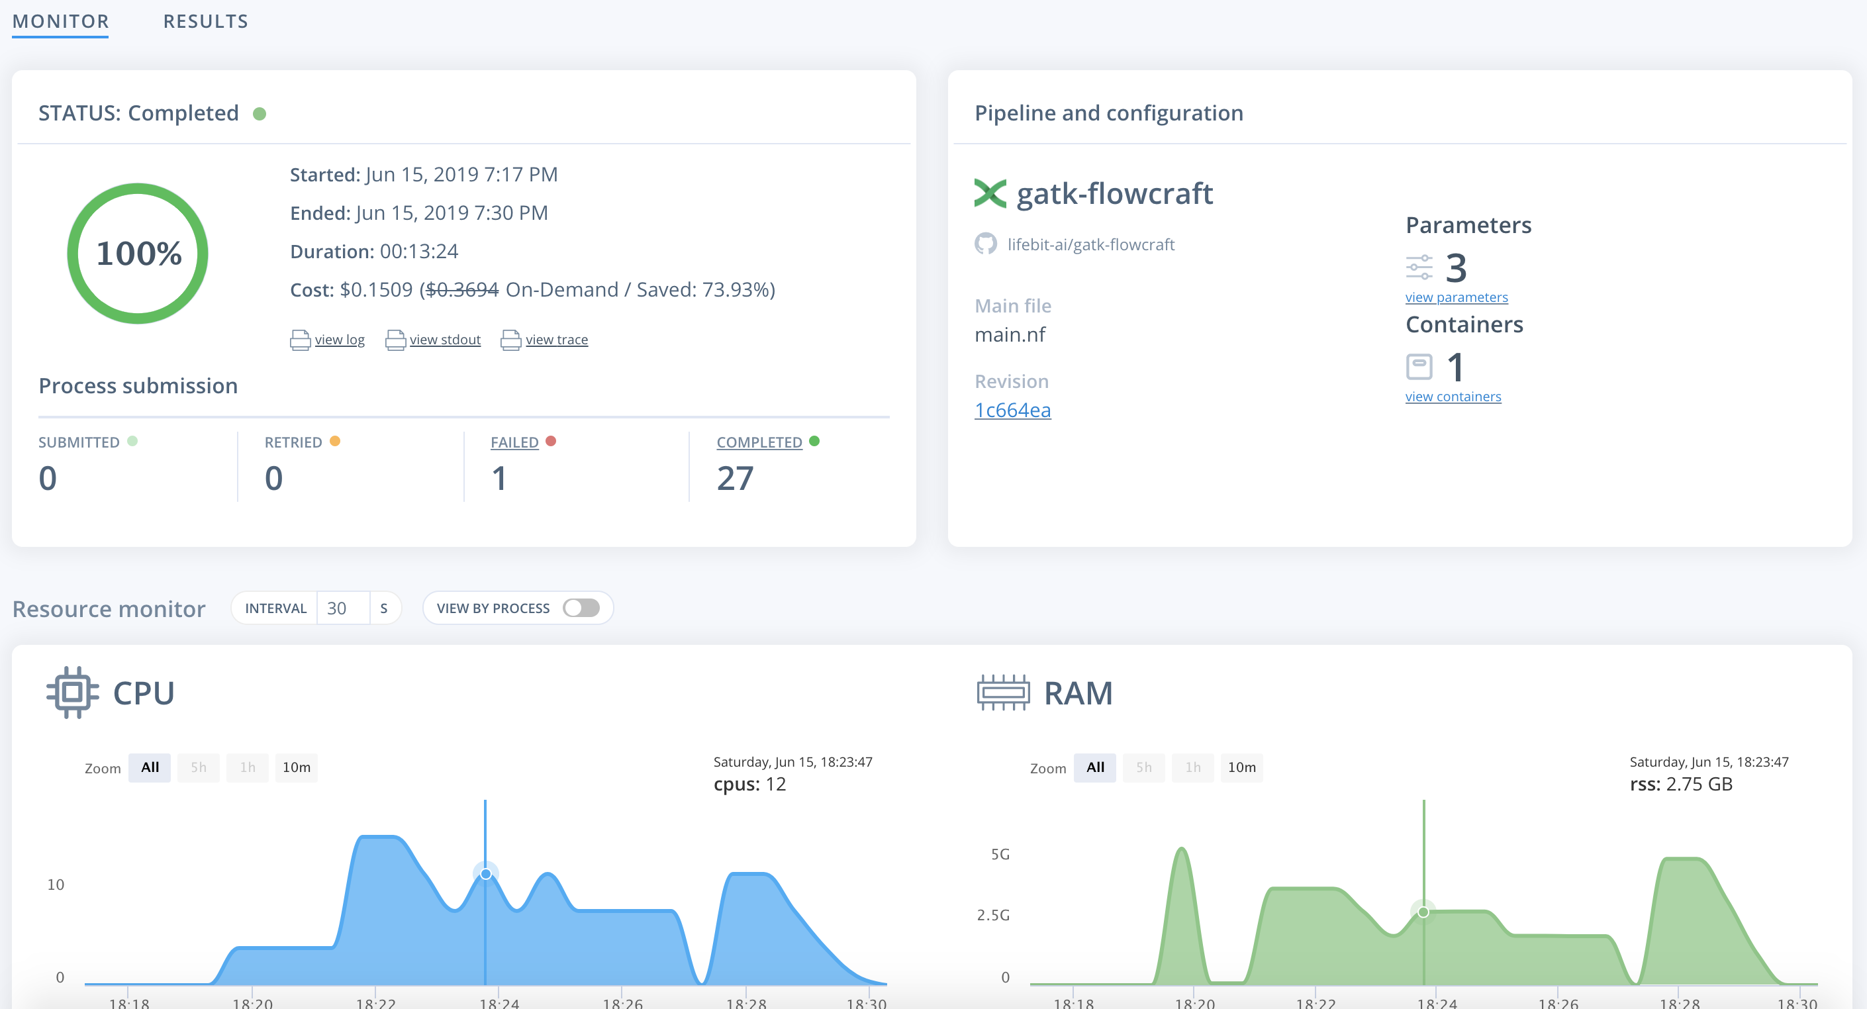Click the RAM memory icon
The width and height of the screenshot is (1867, 1009).
1003,693
